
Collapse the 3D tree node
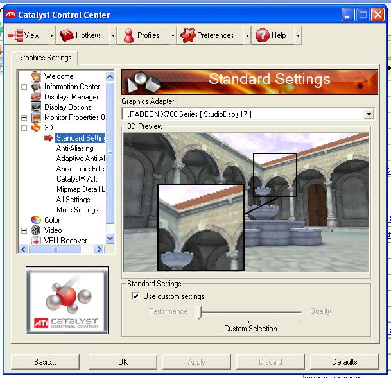click(24, 128)
